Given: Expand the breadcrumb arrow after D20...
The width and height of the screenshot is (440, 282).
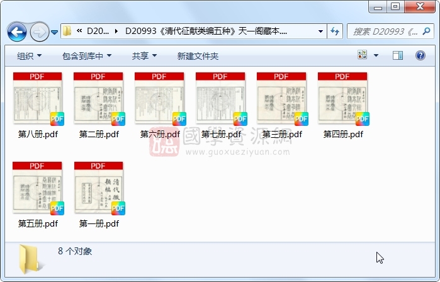Looking at the screenshot, I should pos(116,31).
